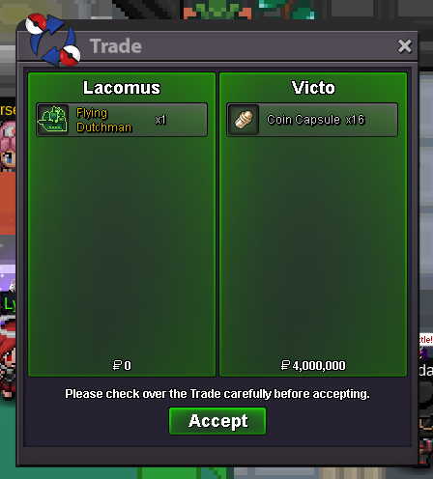Click the currency symbol beside 4,000,000
The height and width of the screenshot is (479, 433).
coord(285,365)
